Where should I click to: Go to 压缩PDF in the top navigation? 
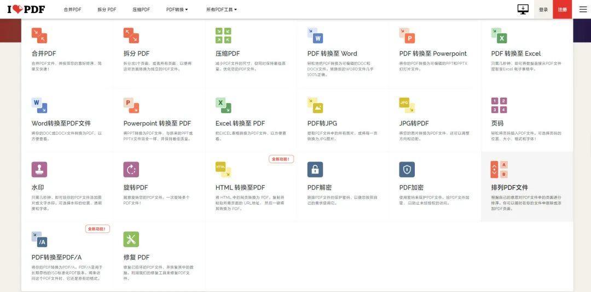pos(141,9)
